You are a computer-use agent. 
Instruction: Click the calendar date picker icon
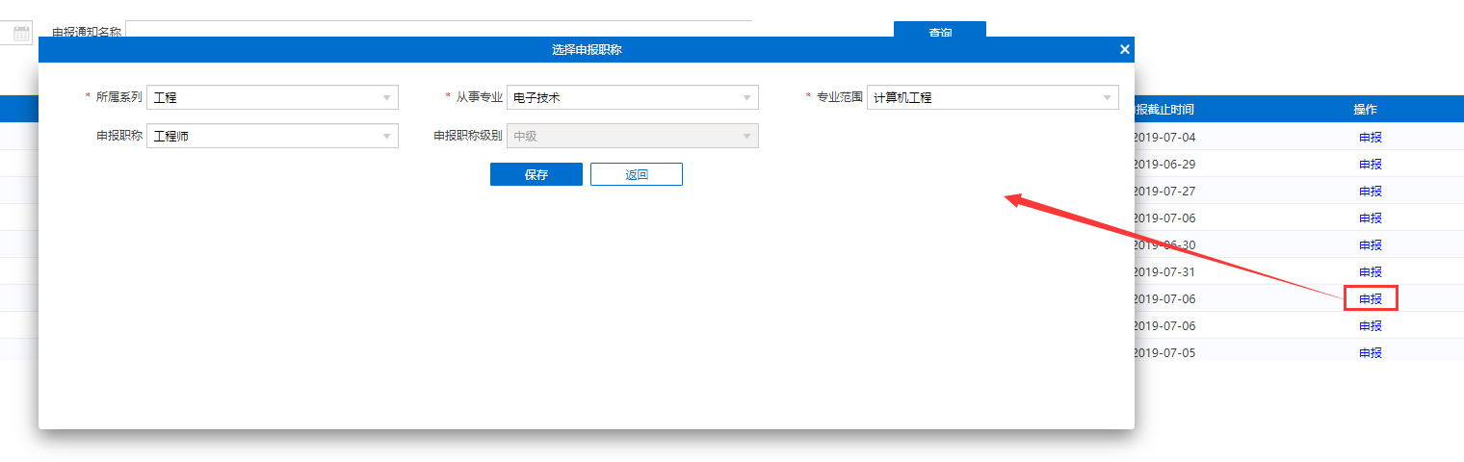tap(21, 33)
